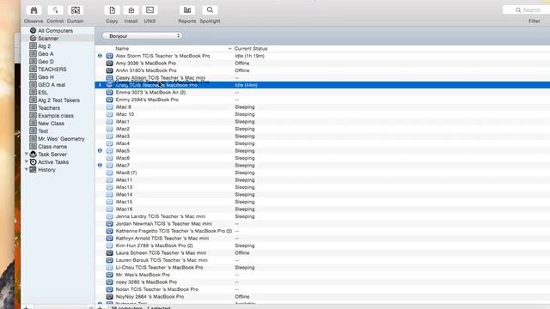Open the UNIX command toolbar icon
The image size is (550, 309).
point(150,10)
